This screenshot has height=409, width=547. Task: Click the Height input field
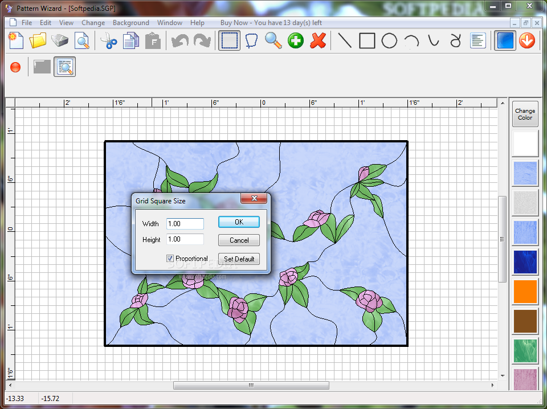click(185, 239)
